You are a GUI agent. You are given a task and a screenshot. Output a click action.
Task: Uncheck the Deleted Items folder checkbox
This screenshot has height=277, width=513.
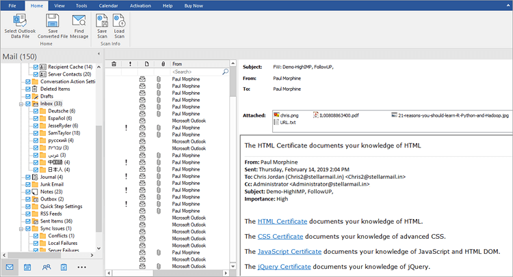tap(27, 89)
